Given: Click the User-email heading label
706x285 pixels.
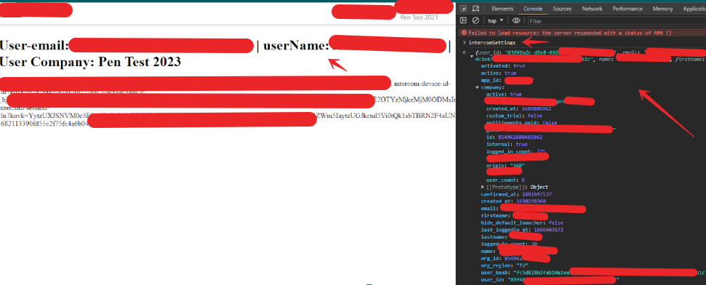Looking at the screenshot, I should click(x=34, y=46).
